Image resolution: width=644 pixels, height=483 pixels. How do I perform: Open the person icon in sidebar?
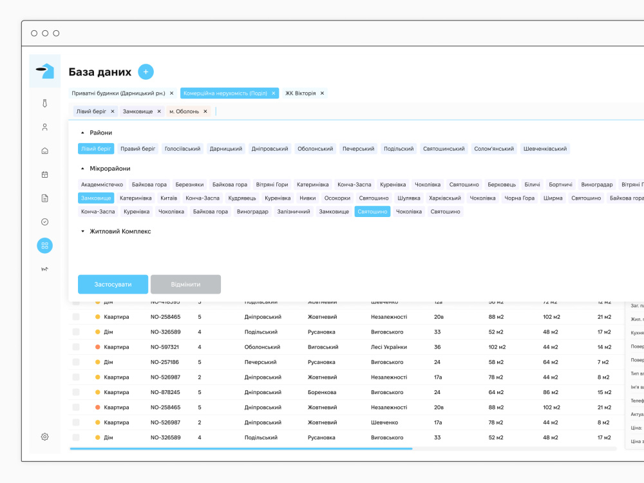(x=45, y=127)
